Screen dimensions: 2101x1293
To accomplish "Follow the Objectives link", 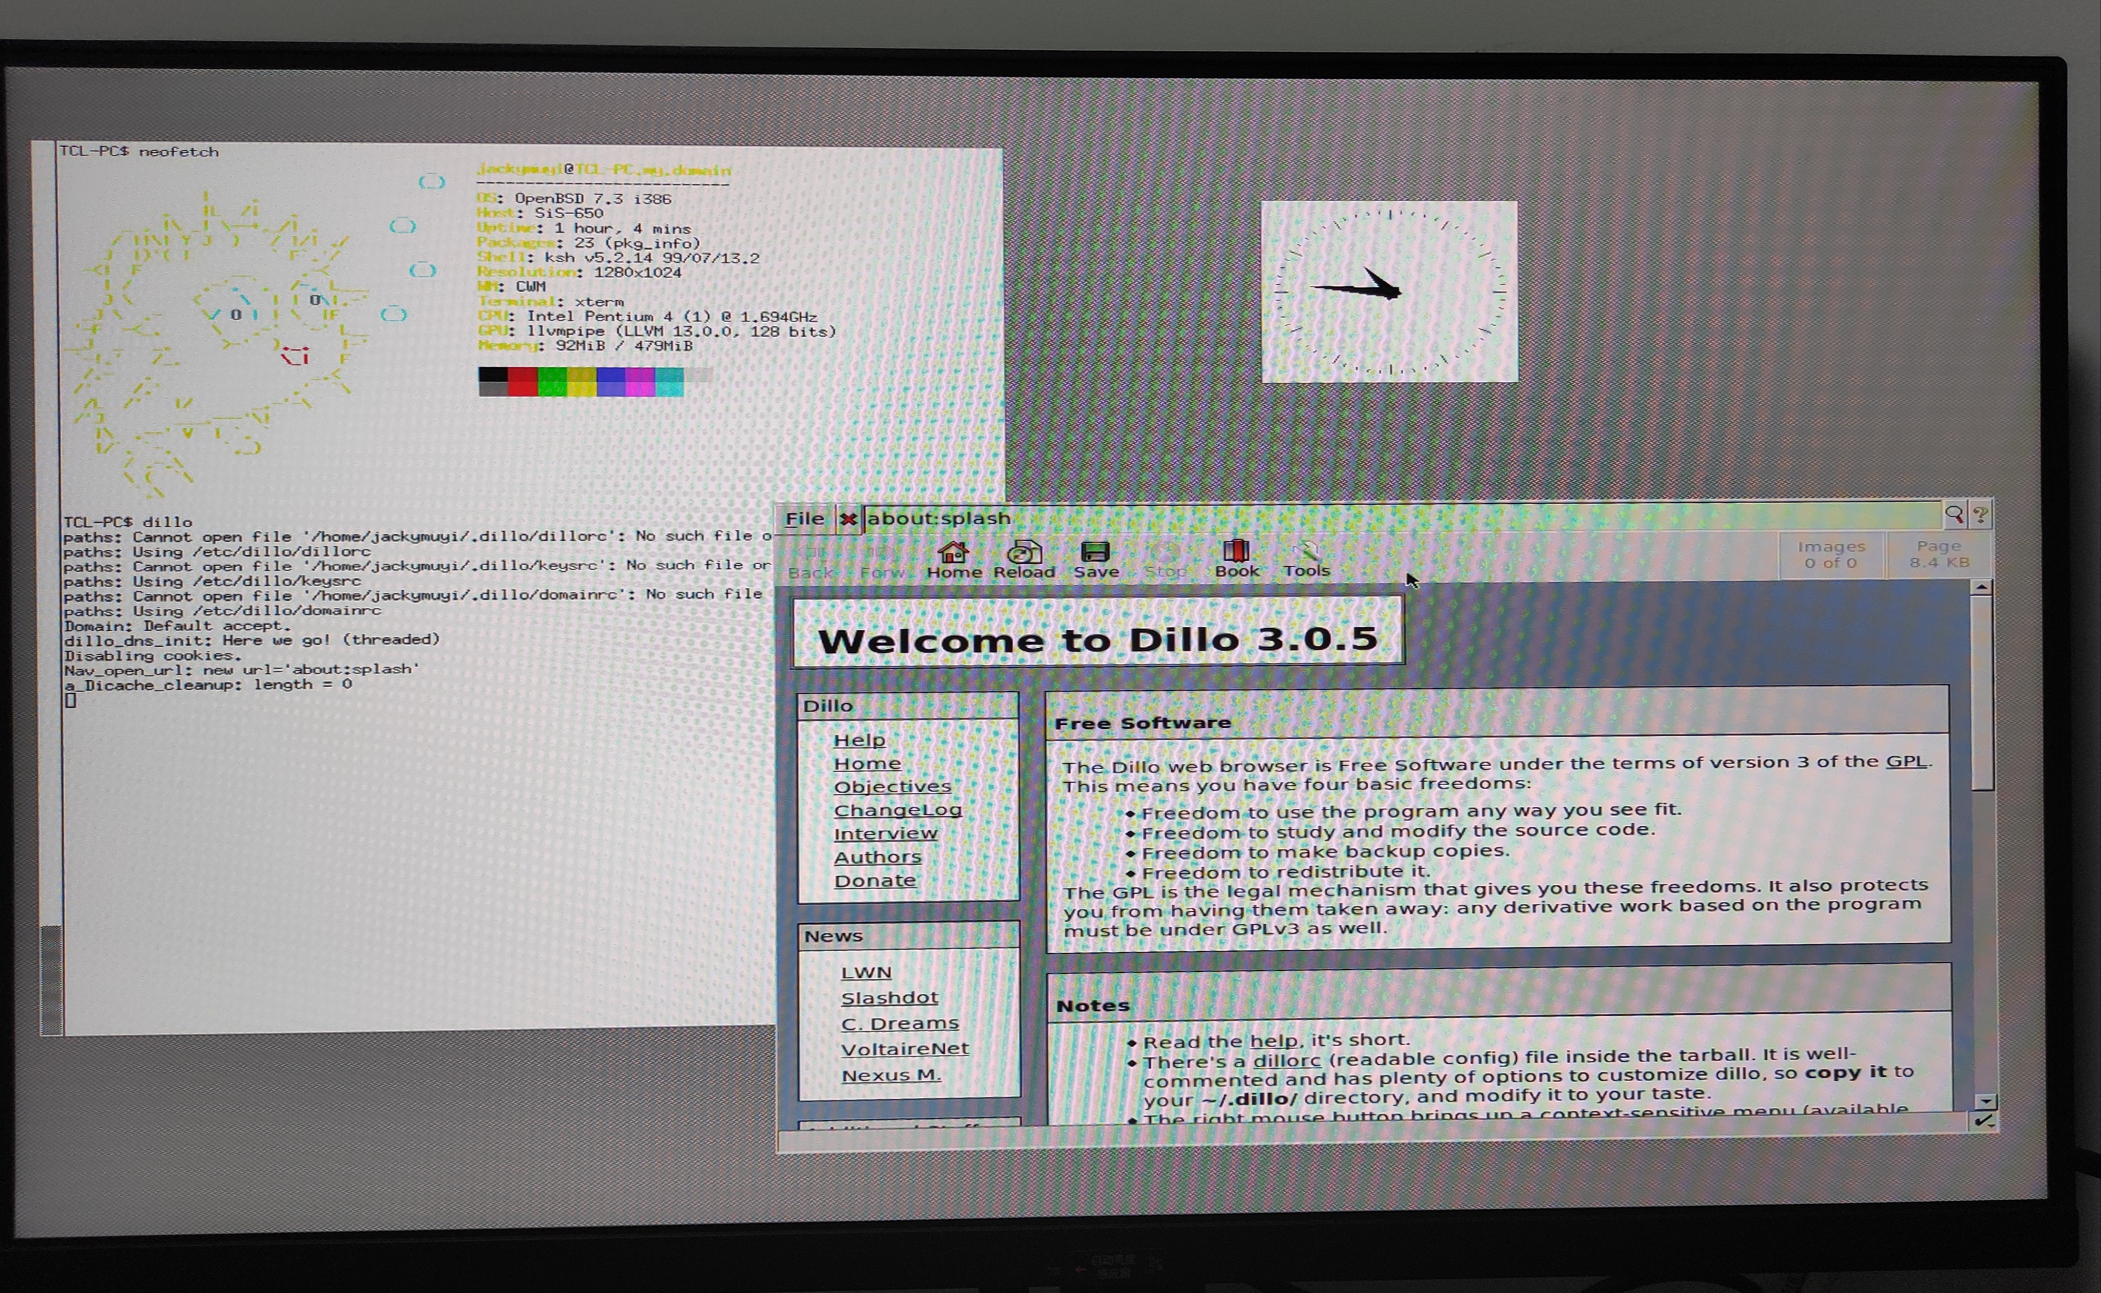I will (x=892, y=786).
